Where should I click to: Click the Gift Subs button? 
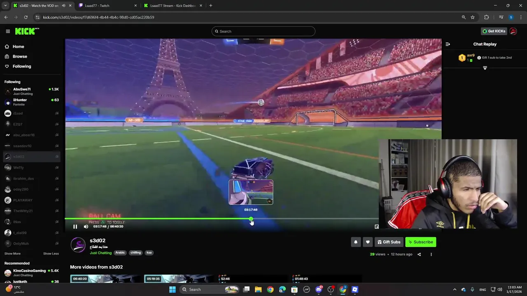point(389,242)
